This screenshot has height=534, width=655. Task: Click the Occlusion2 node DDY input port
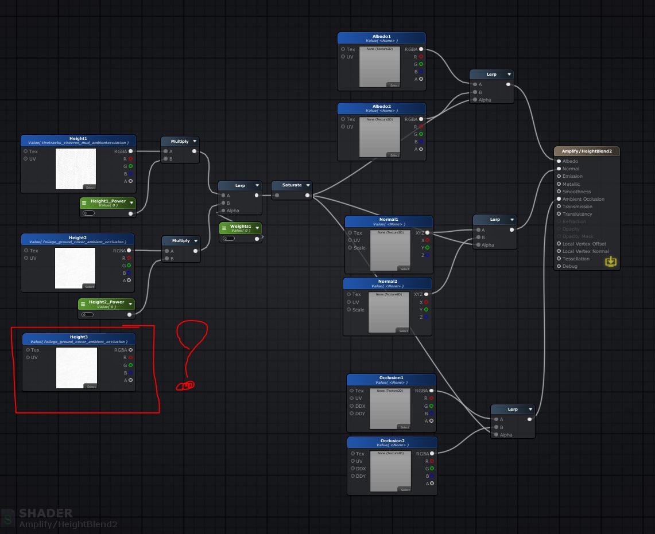tap(352, 476)
